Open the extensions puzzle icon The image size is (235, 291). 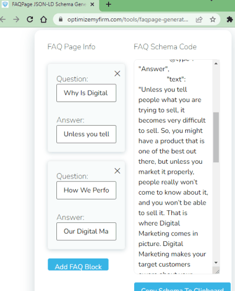230,19
